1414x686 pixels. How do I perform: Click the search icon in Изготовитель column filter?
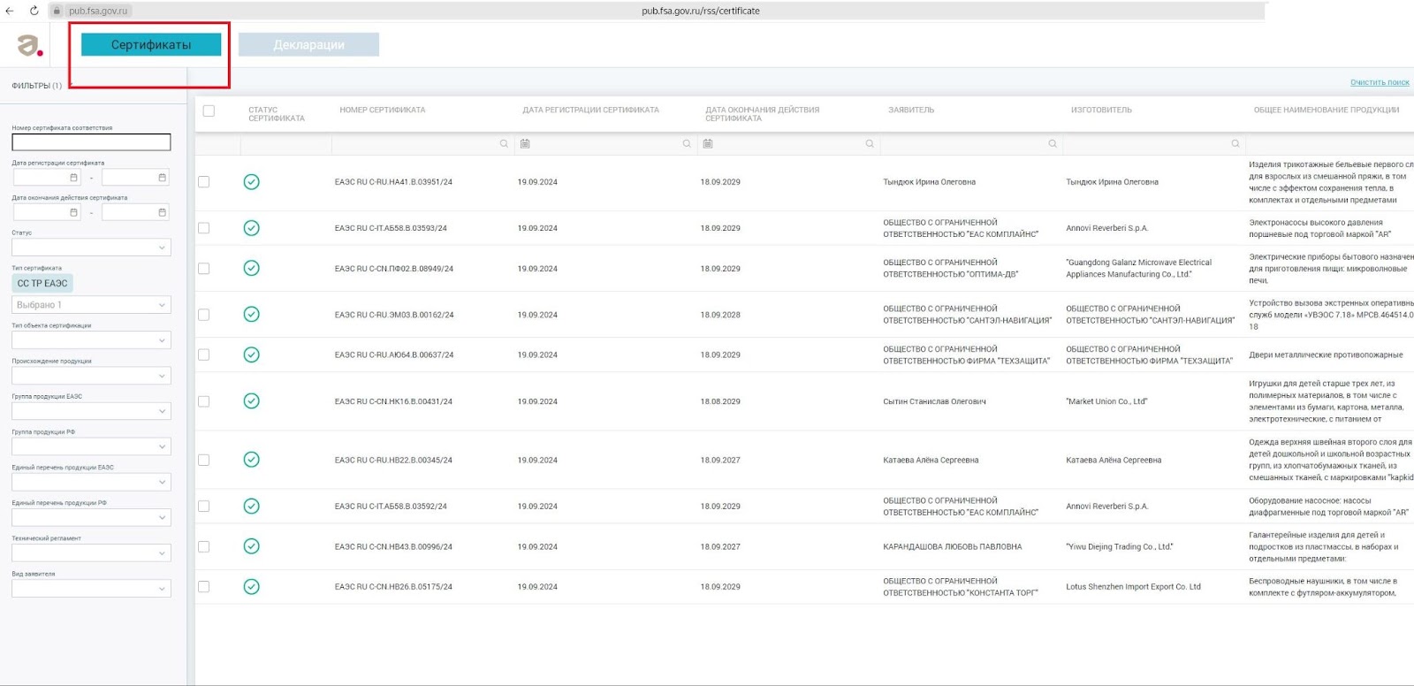pos(1235,143)
